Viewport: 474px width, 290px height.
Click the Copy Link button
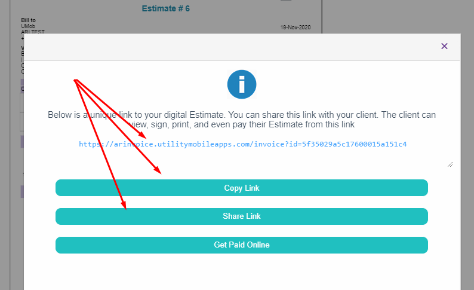pyautogui.click(x=242, y=188)
